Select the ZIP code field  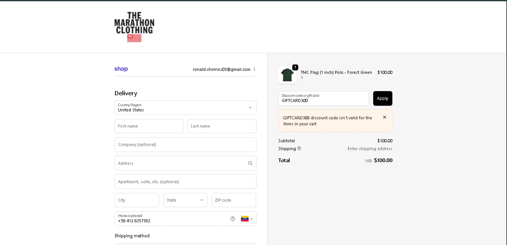pyautogui.click(x=234, y=200)
